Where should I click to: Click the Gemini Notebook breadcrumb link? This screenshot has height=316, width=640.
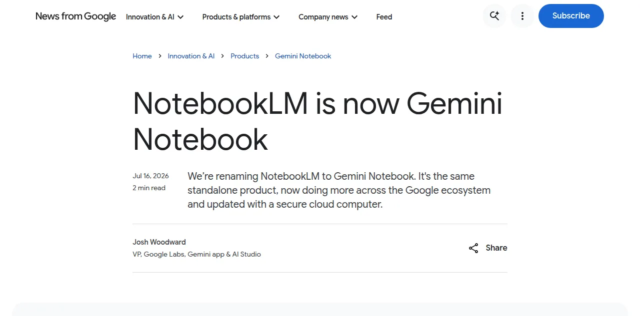point(303,56)
